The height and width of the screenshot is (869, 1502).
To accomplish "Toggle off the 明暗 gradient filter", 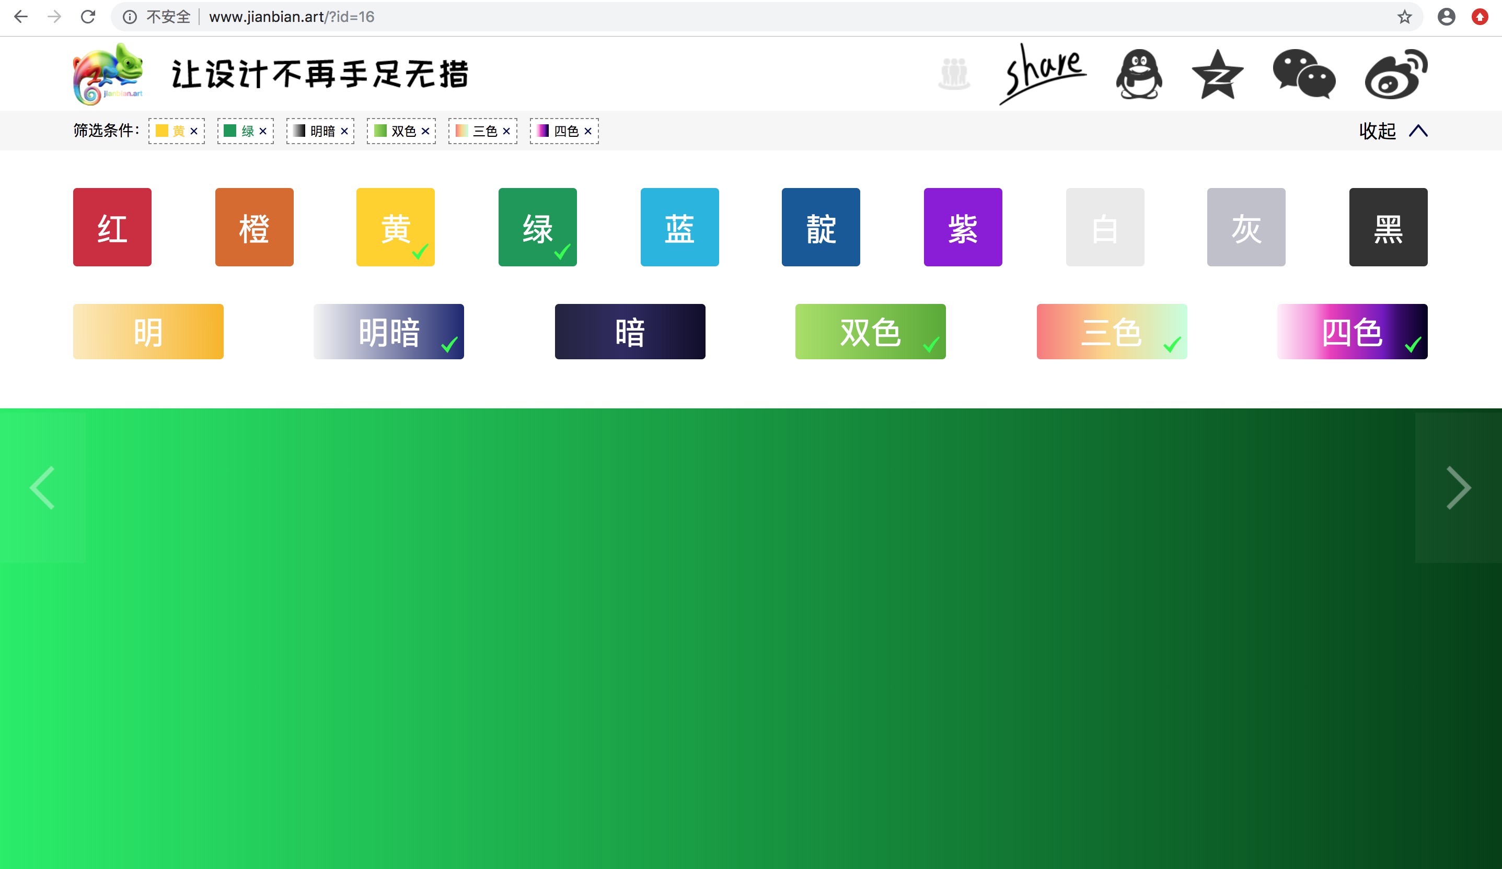I will [389, 332].
